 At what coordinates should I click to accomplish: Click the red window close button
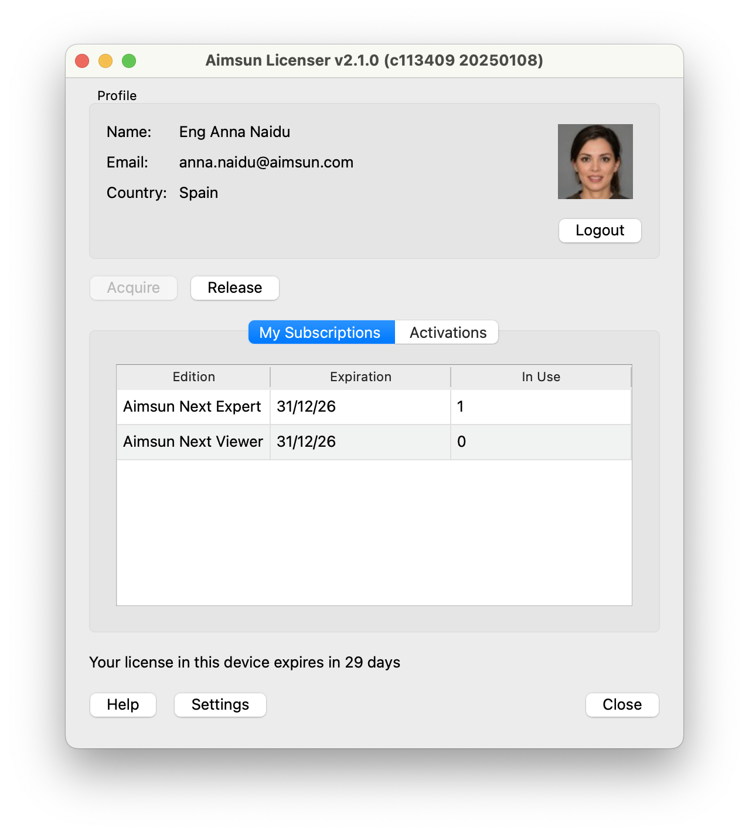click(82, 61)
